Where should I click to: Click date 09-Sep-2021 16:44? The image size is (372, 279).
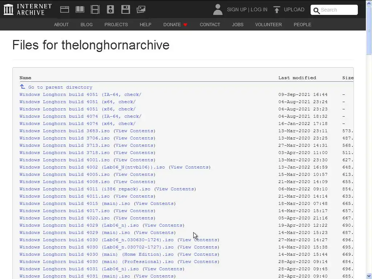click(303, 94)
